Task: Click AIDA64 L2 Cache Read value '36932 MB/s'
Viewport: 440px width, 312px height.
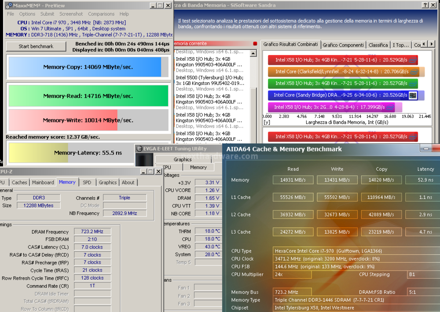Action: point(293,215)
